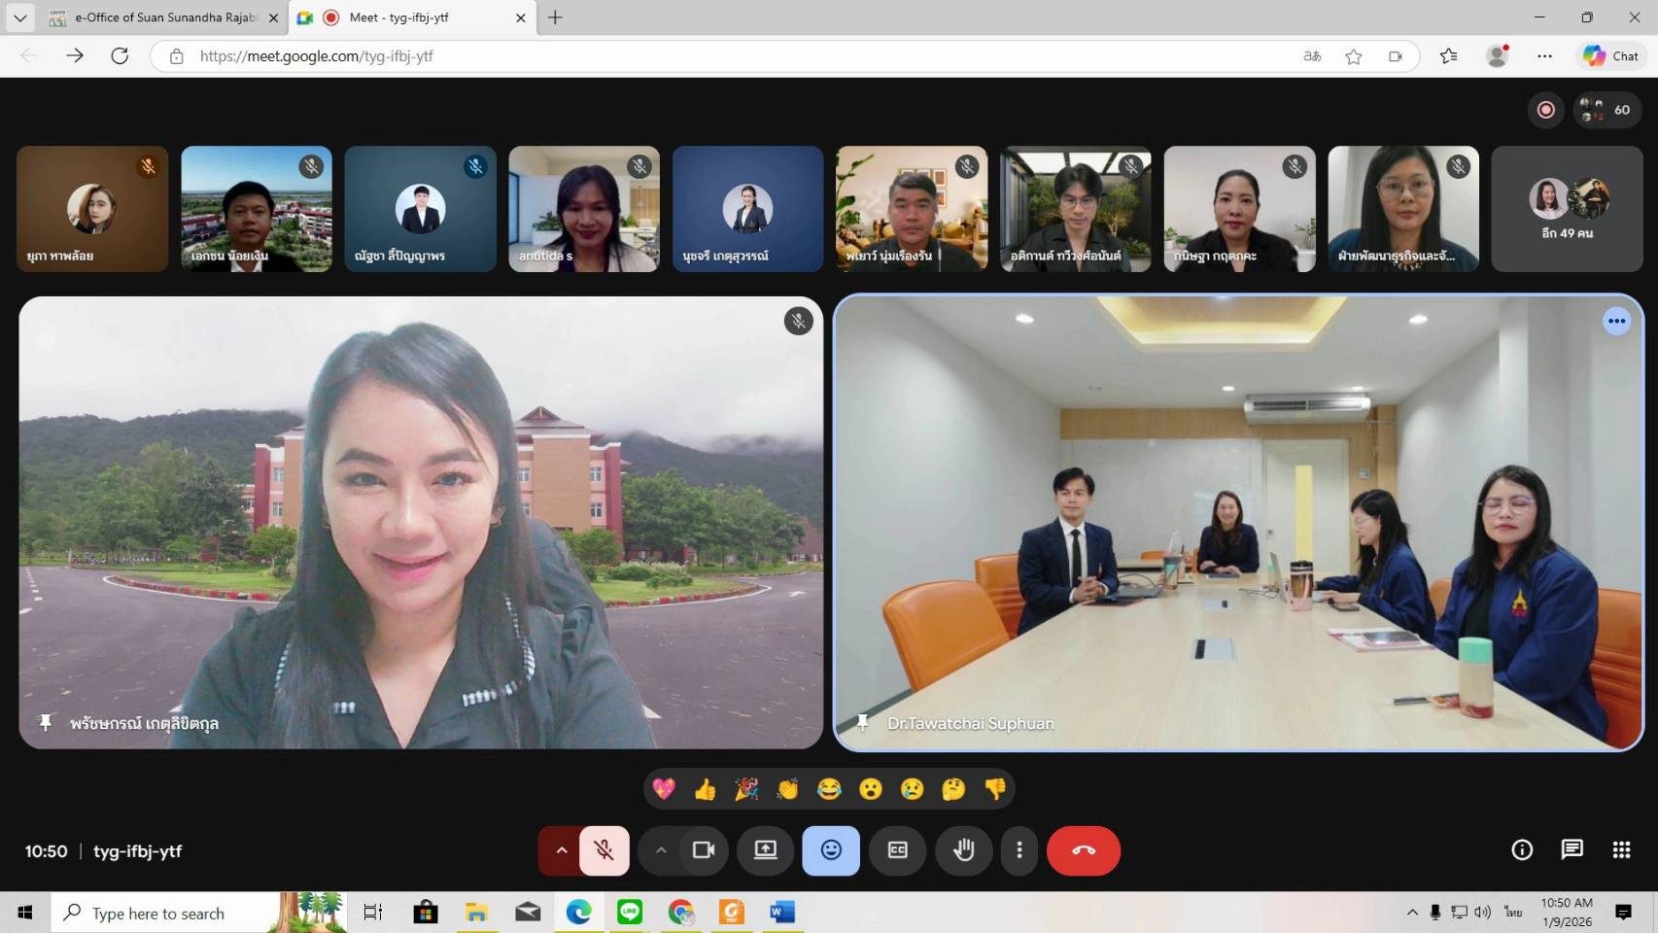The height and width of the screenshot is (933, 1658).
Task: Turn off the camera
Action: [704, 850]
